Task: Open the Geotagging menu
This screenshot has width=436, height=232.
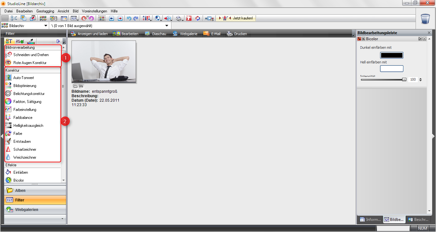Action: click(45, 11)
